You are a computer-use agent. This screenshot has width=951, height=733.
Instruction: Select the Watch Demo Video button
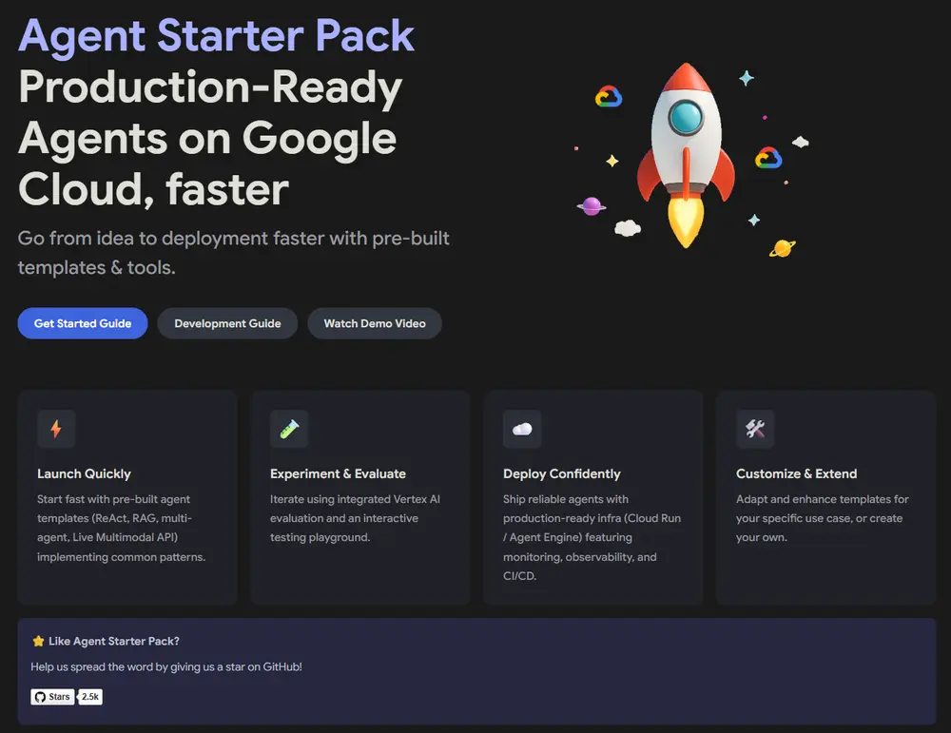tap(375, 323)
